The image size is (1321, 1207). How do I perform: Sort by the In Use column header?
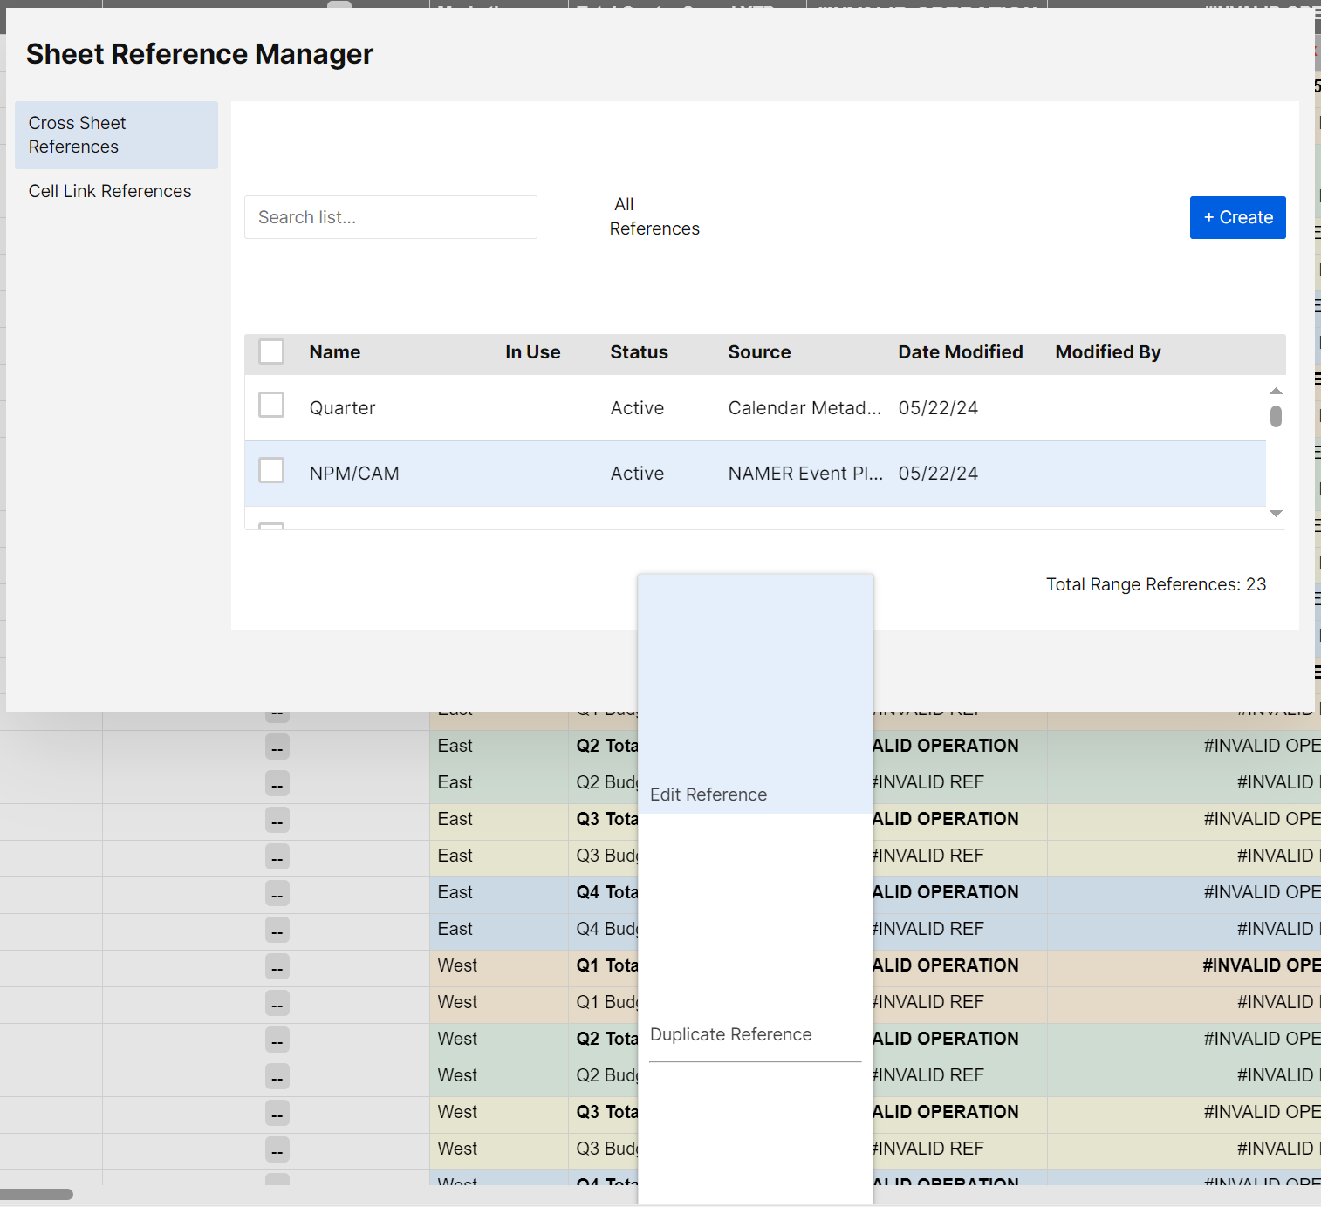pyautogui.click(x=532, y=352)
